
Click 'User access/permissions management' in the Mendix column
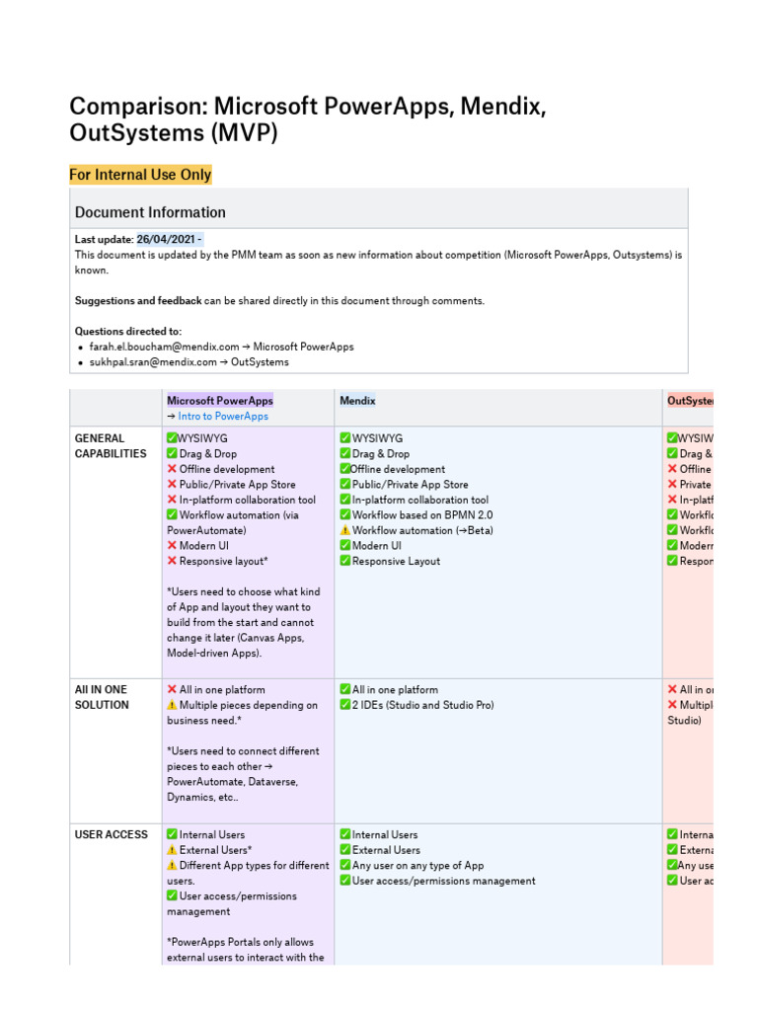(x=443, y=882)
